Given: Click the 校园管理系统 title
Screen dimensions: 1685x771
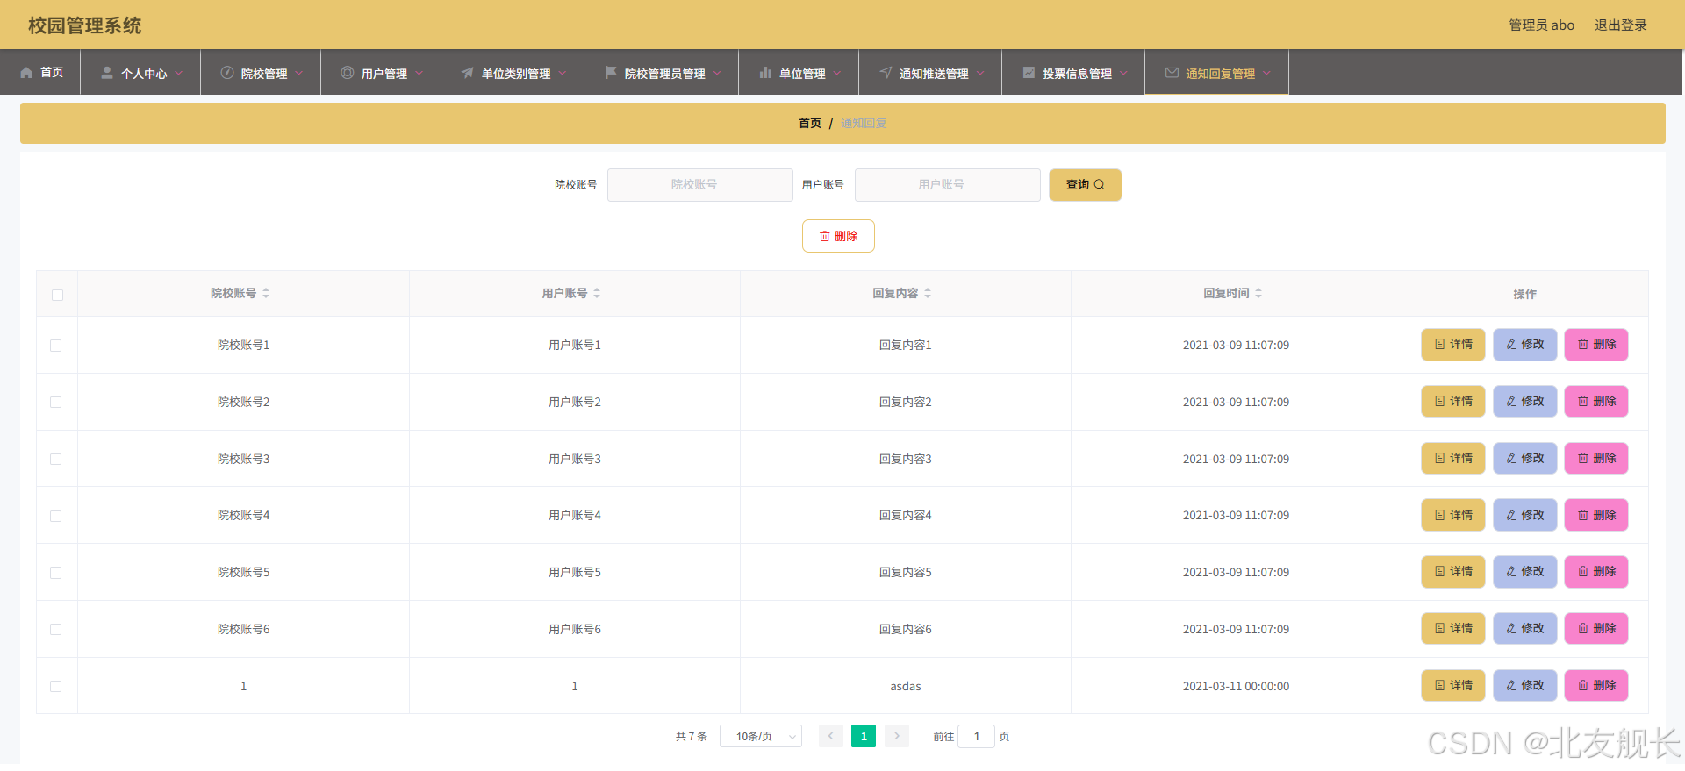Looking at the screenshot, I should [x=85, y=25].
